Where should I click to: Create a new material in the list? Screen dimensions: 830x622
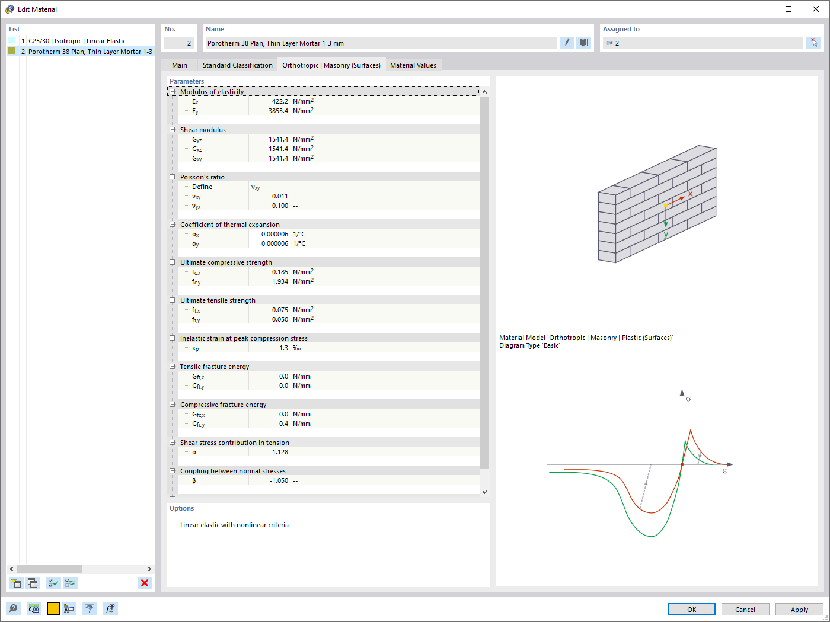pos(15,583)
